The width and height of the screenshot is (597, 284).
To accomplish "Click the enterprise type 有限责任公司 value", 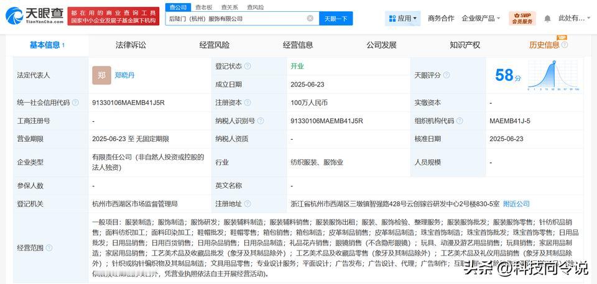I will coord(148,162).
